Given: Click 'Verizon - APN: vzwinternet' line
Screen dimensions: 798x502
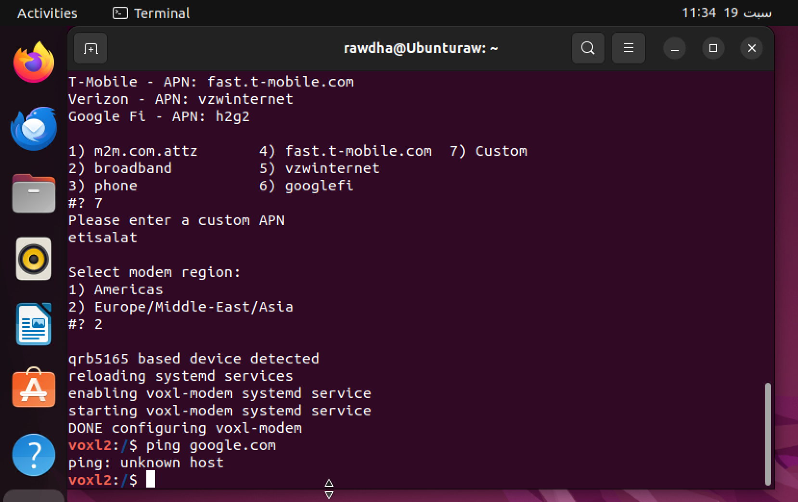Looking at the screenshot, I should (x=180, y=99).
